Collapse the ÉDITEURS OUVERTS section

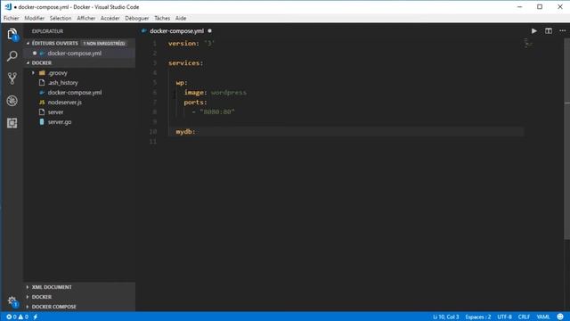(x=28, y=44)
